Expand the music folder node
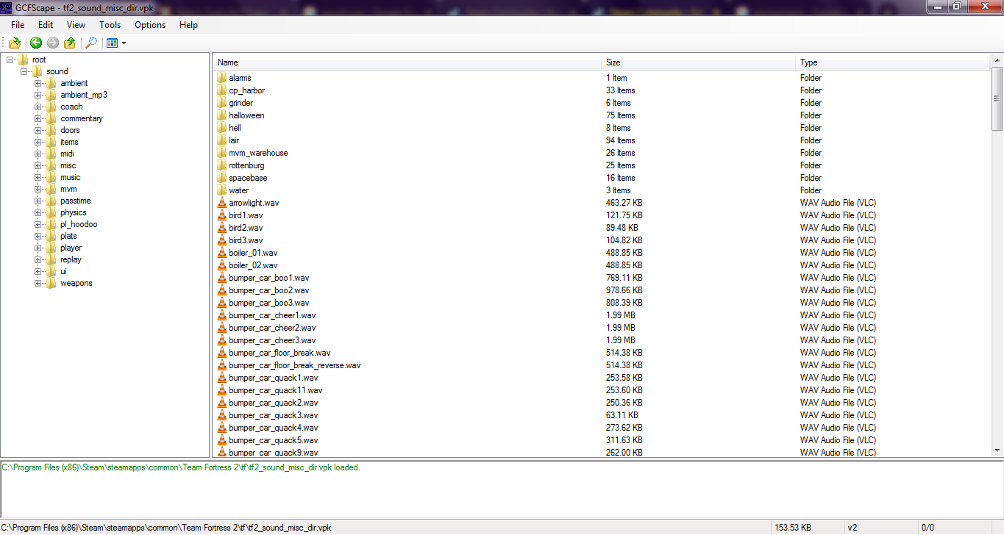Screen dimensions: 1004x535 38,177
